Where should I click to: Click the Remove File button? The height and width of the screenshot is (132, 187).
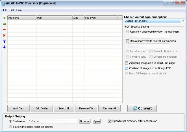click(x=86, y=108)
